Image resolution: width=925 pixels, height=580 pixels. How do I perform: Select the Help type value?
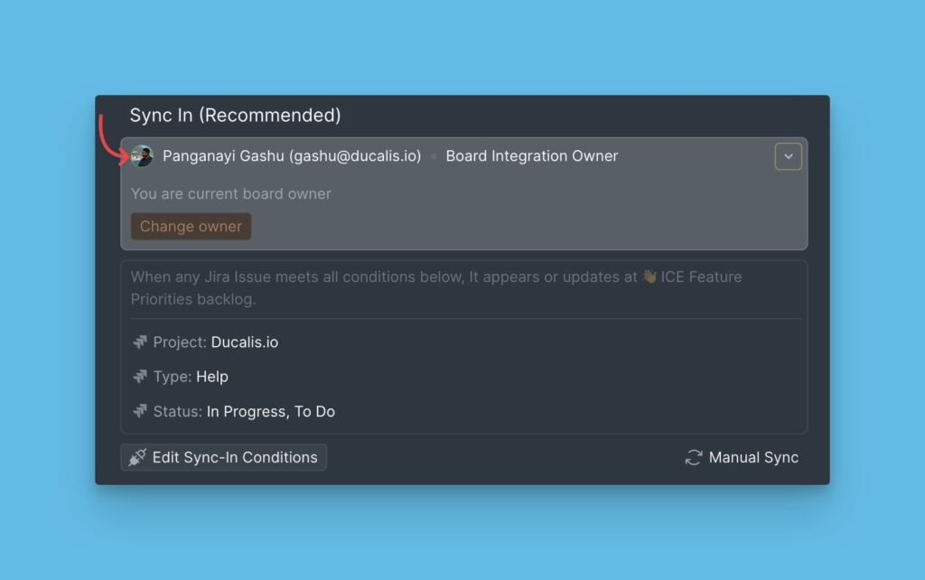[212, 377]
